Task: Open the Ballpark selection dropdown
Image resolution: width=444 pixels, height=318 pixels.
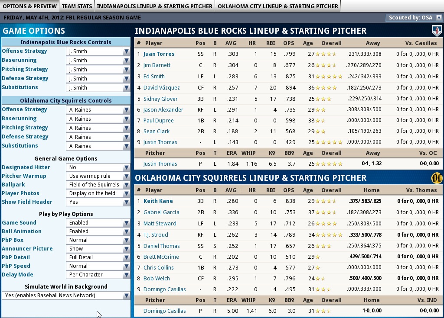Action: point(98,185)
